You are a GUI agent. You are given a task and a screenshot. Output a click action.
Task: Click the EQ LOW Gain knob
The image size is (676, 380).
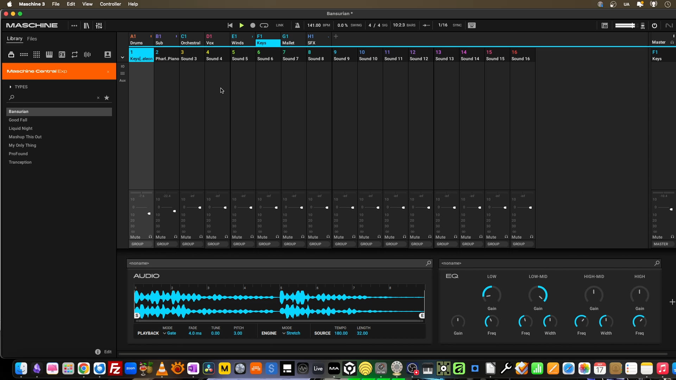pyautogui.click(x=492, y=295)
